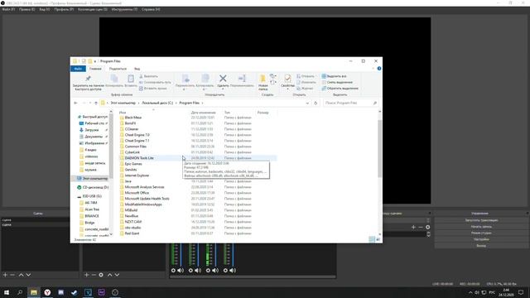Open OBS Профиль menu
This screenshot has width=530, height=298.
pos(64,9)
